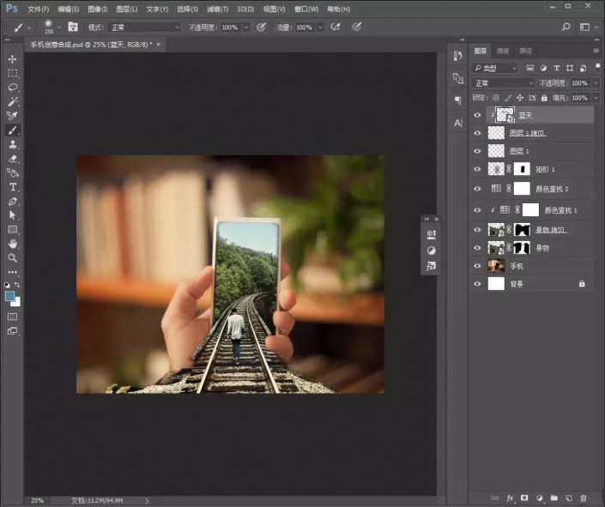Open the Character panel icon
The image size is (605, 507).
[x=457, y=123]
